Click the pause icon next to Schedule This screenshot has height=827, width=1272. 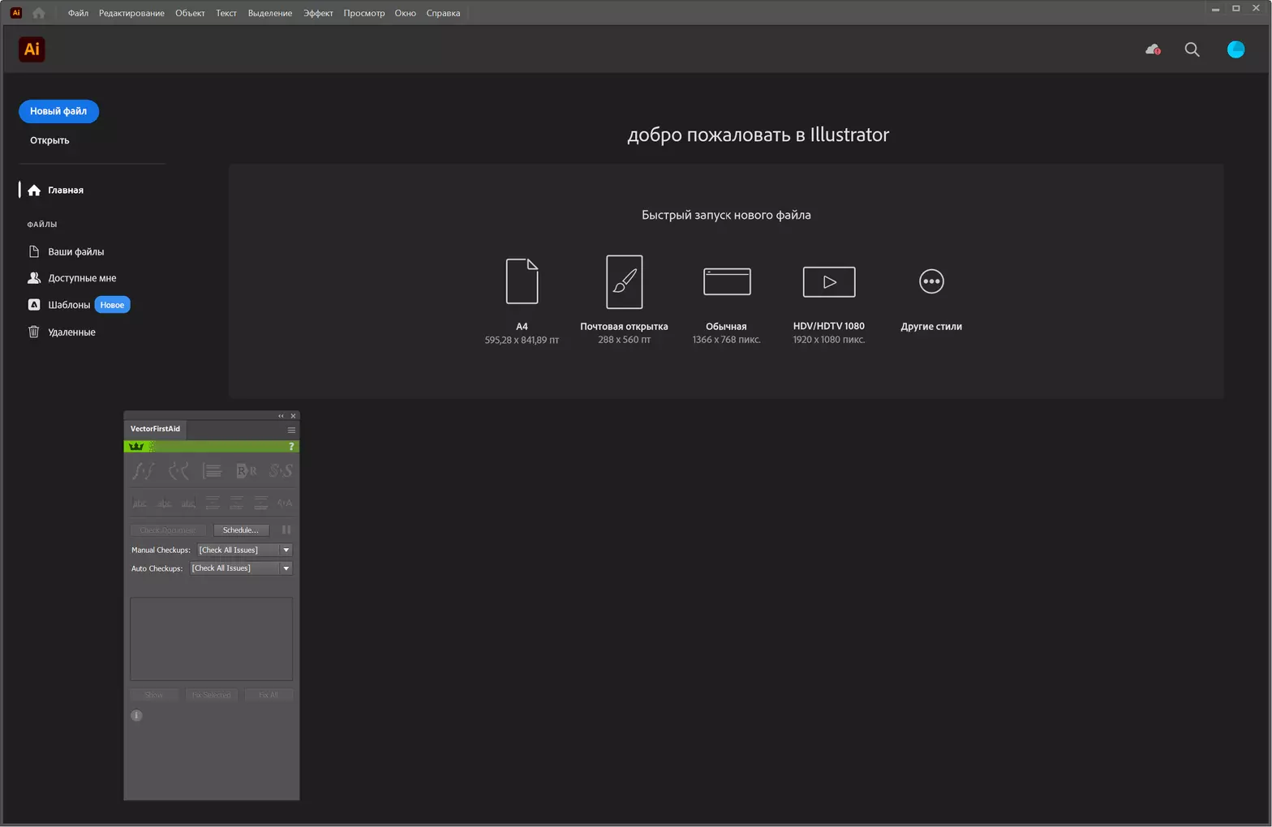pos(286,530)
